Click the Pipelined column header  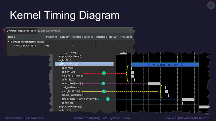[52, 37]
